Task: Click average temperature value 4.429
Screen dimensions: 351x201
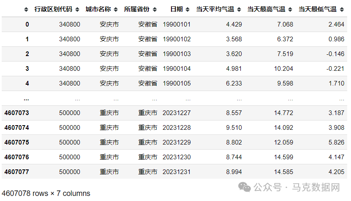Action: pyautogui.click(x=234, y=24)
